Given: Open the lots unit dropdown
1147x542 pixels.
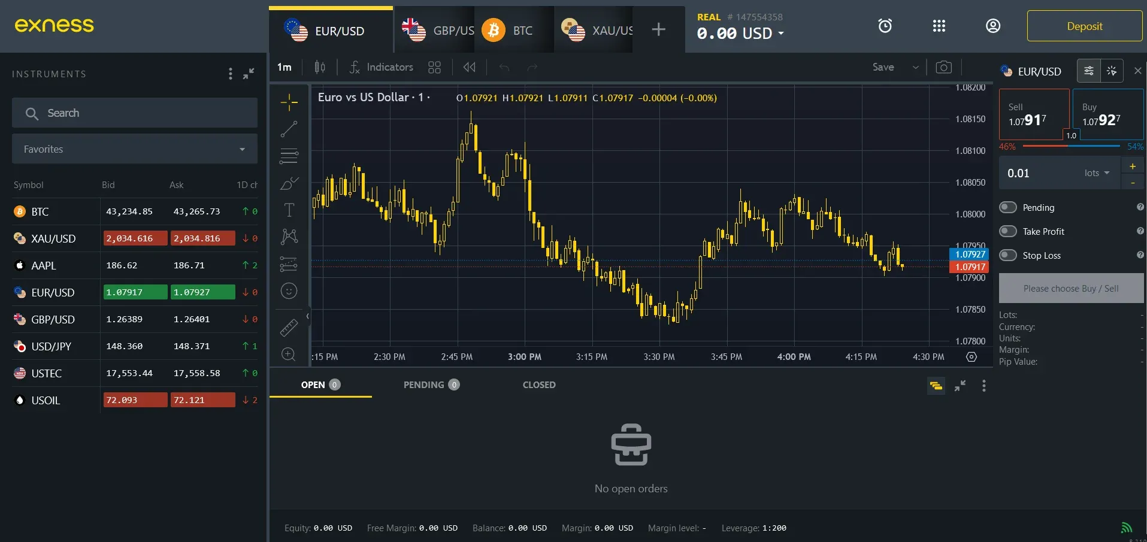Looking at the screenshot, I should 1096,173.
